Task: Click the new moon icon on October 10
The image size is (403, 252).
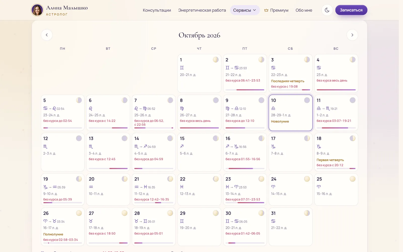Action: pyautogui.click(x=307, y=100)
